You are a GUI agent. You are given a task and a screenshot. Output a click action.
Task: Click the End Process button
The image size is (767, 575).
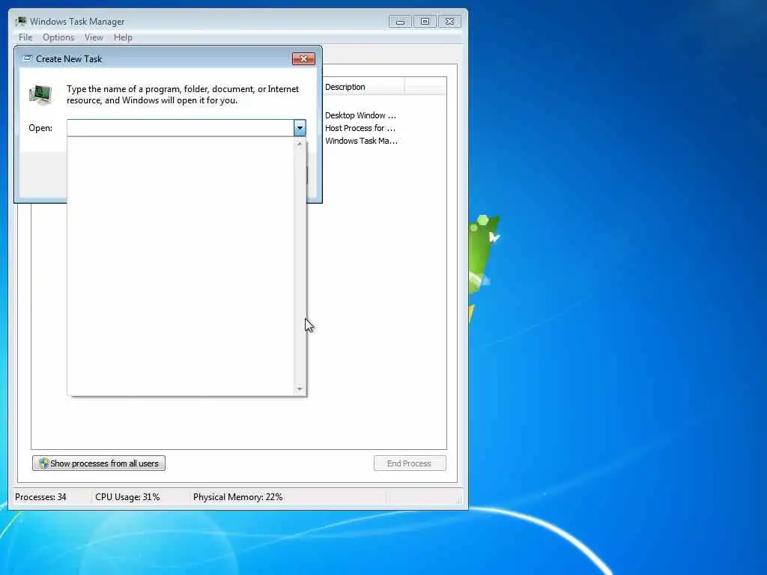pos(410,463)
